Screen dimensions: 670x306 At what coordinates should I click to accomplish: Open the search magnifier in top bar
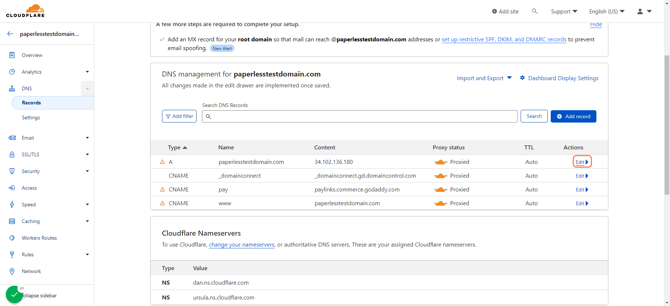point(534,11)
